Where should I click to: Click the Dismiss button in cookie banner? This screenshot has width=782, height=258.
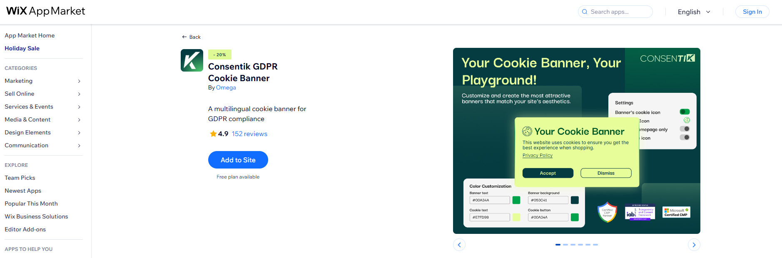[606, 173]
